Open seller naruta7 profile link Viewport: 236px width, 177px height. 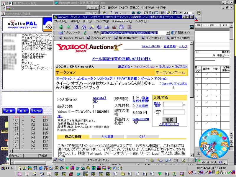pos(99,98)
